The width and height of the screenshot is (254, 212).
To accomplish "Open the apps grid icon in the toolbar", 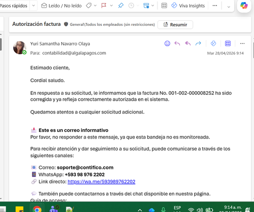I will tap(164, 6).
